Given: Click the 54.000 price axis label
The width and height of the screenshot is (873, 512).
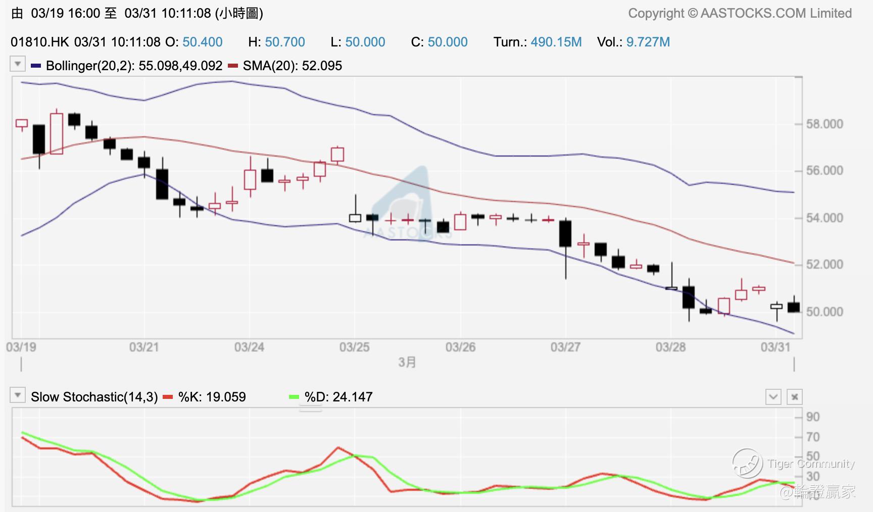Looking at the screenshot, I should 825,218.
